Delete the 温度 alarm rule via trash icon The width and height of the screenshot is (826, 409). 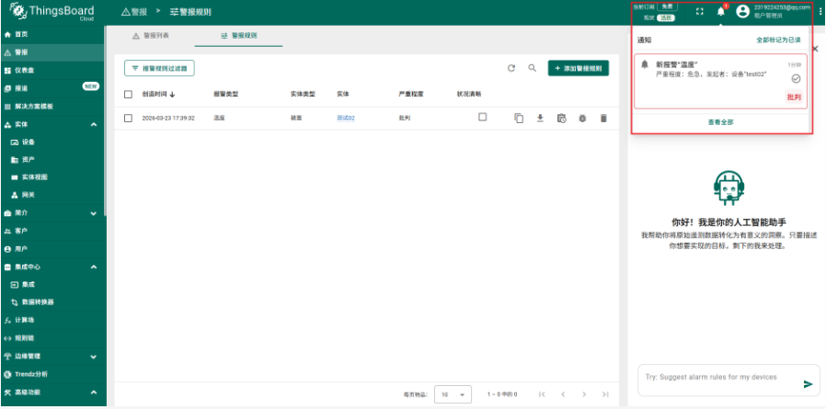pyautogui.click(x=603, y=118)
